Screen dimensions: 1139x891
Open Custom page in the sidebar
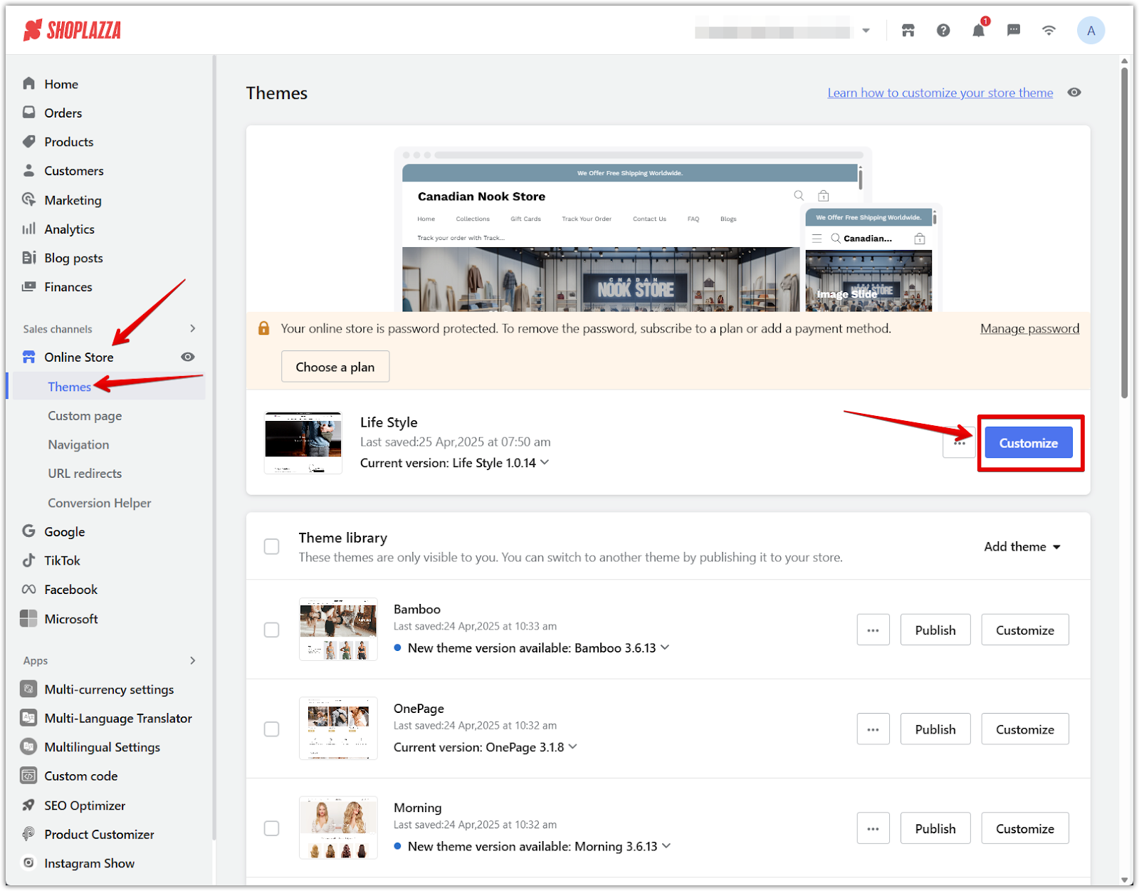(x=85, y=415)
